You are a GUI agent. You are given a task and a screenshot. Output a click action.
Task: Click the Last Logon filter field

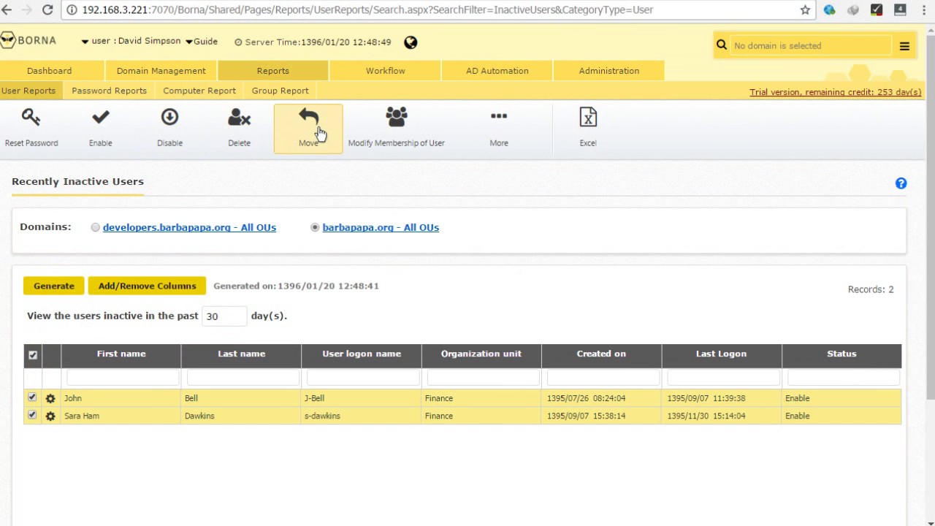tap(723, 378)
